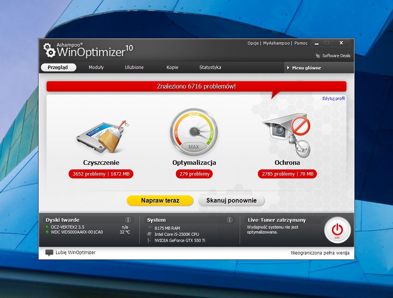Screen dimensions: 393x298
Task: Select the Kopie tab
Action: pyautogui.click(x=172, y=68)
